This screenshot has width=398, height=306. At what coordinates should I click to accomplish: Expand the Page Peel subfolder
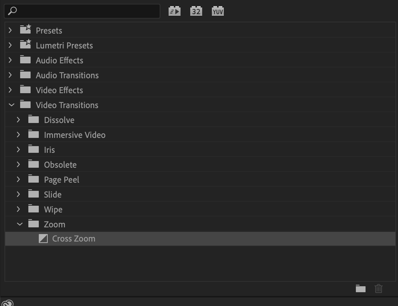(18, 179)
